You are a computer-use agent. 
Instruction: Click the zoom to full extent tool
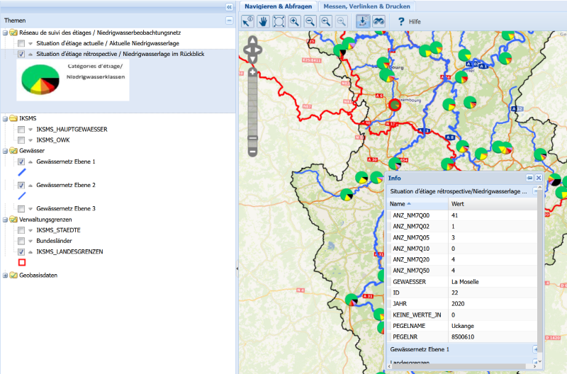coord(279,21)
